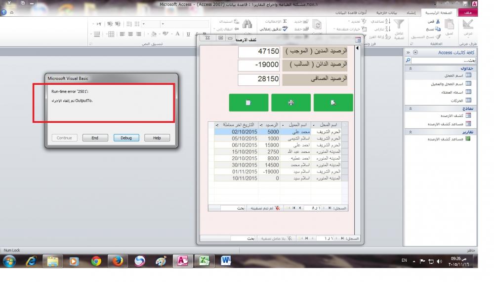494x282 pixels.
Task: Click End in the Visual Basic error dialog
Action: point(95,138)
